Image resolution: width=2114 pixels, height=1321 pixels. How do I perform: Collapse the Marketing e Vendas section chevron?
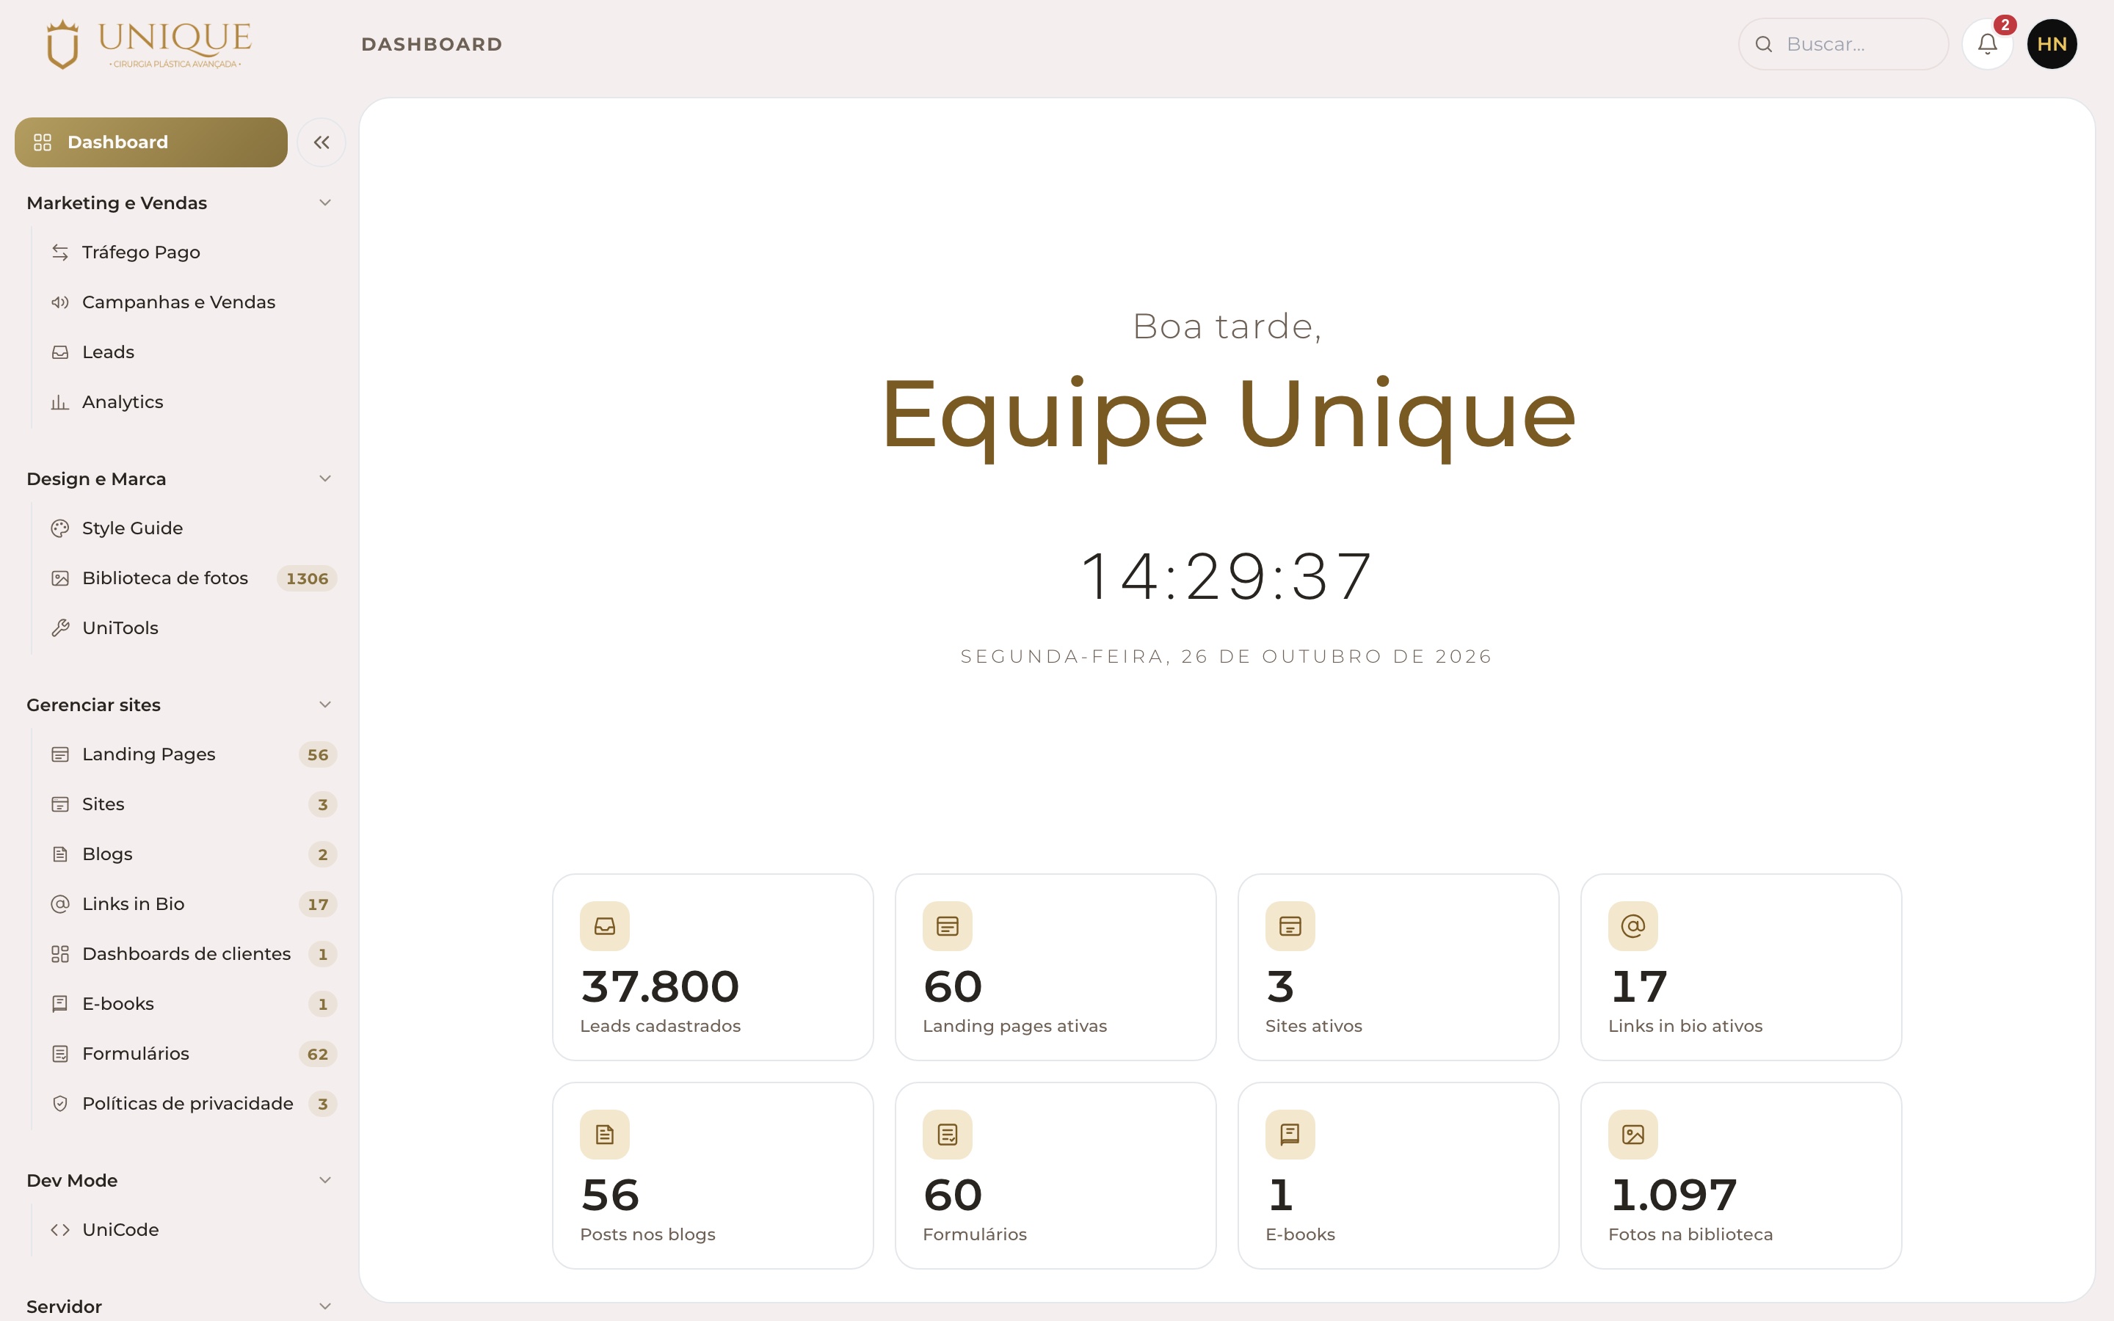coord(325,203)
